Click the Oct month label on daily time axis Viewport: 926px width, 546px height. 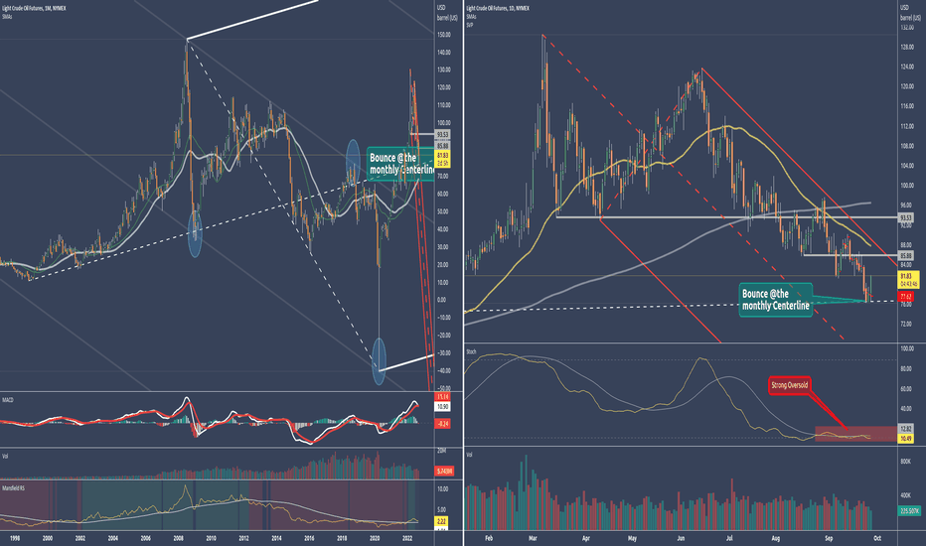[877, 538]
